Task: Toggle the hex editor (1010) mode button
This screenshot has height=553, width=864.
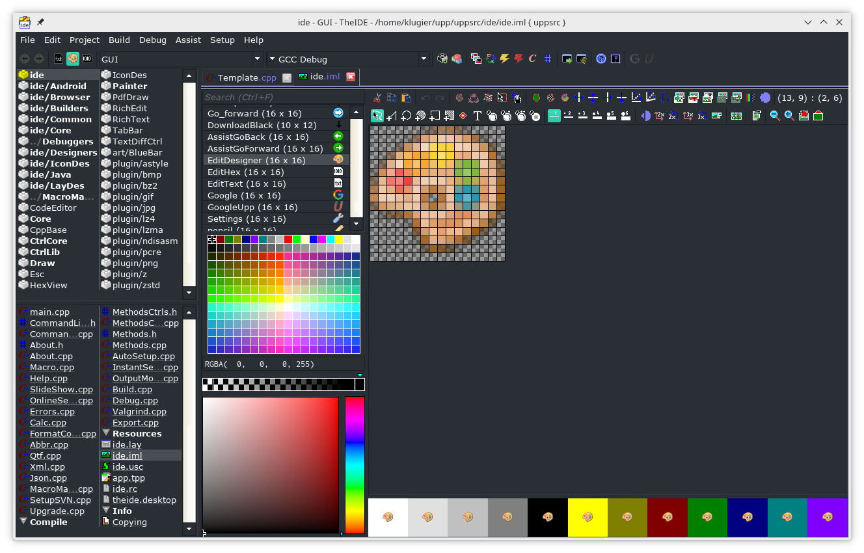Action: click(87, 59)
